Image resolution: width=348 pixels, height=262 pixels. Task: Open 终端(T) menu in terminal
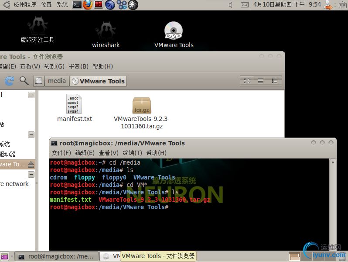pos(132,153)
